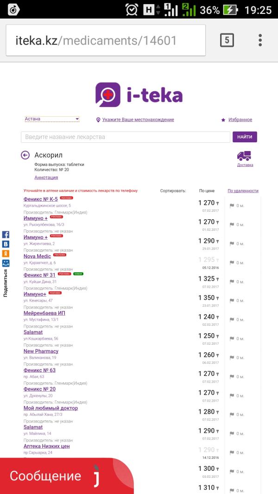Expand the Астана city dropdown
The width and height of the screenshot is (278, 494).
click(x=52, y=119)
